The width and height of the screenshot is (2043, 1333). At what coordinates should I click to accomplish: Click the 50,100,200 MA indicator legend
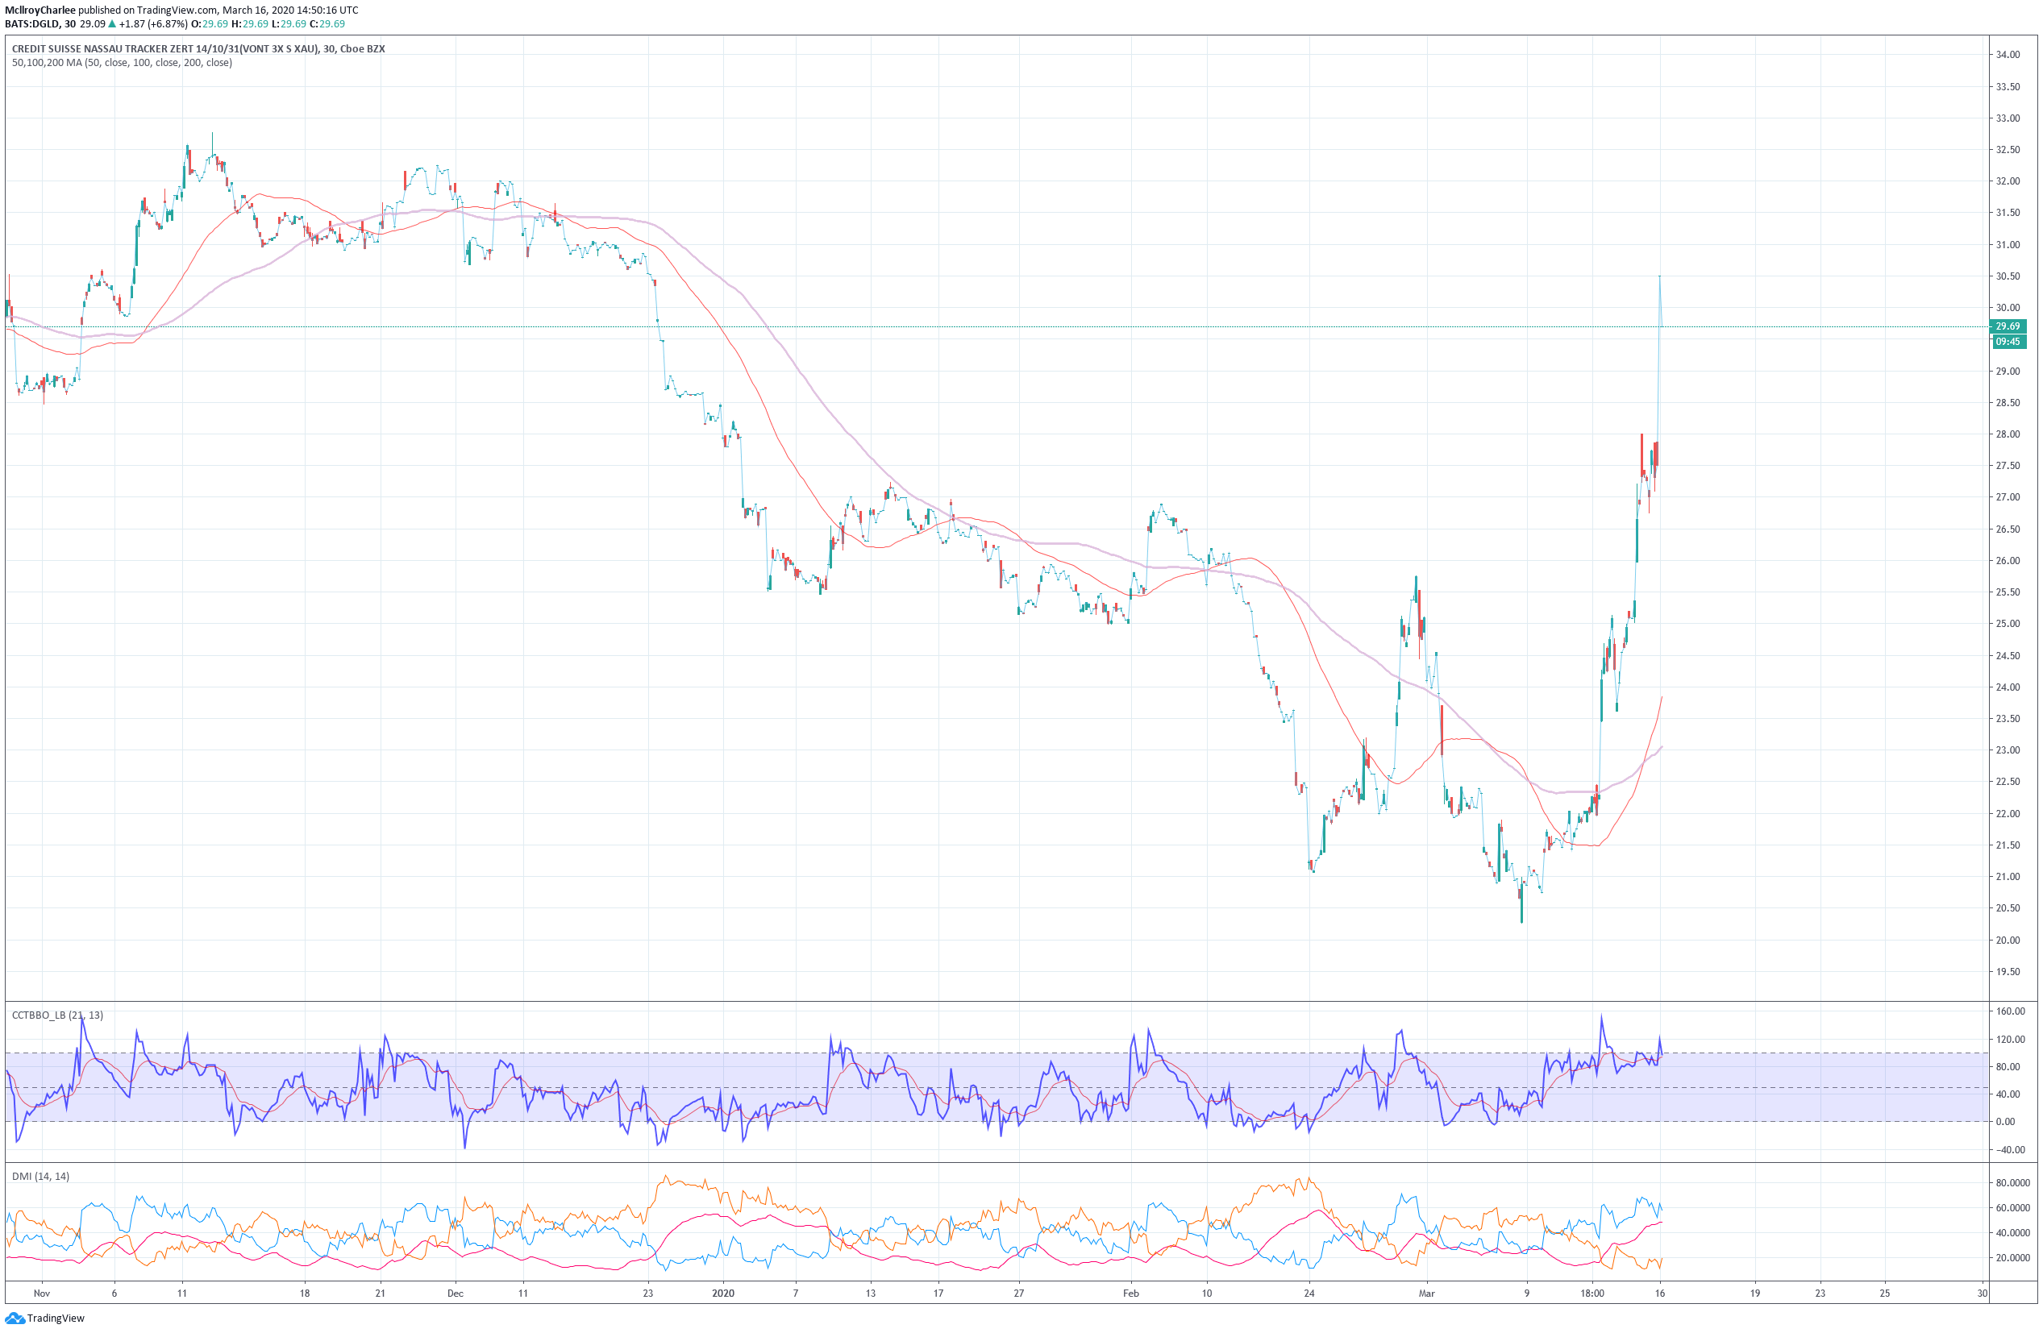122,63
